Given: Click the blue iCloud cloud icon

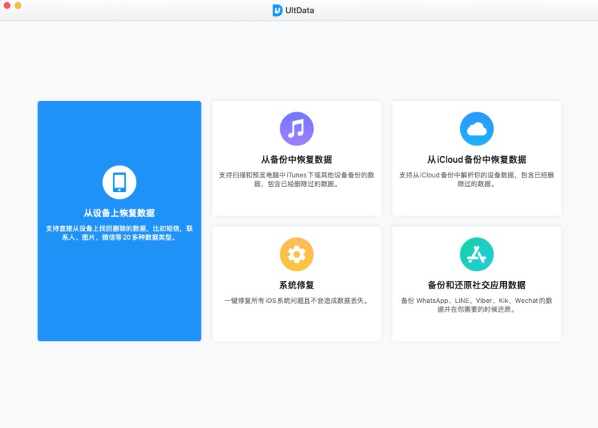Looking at the screenshot, I should tap(476, 128).
